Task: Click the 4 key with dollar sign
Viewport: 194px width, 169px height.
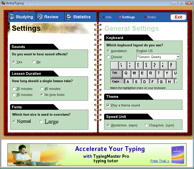Action: coord(148,65)
